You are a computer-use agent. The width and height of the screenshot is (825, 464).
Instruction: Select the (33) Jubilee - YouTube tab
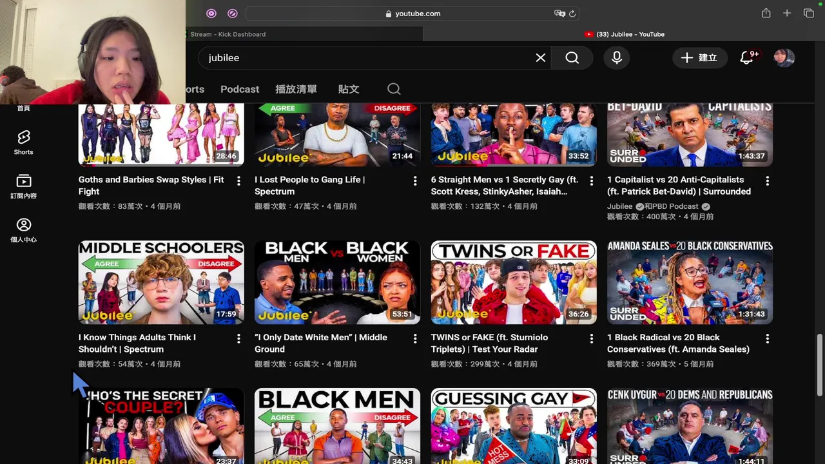pyautogui.click(x=624, y=34)
